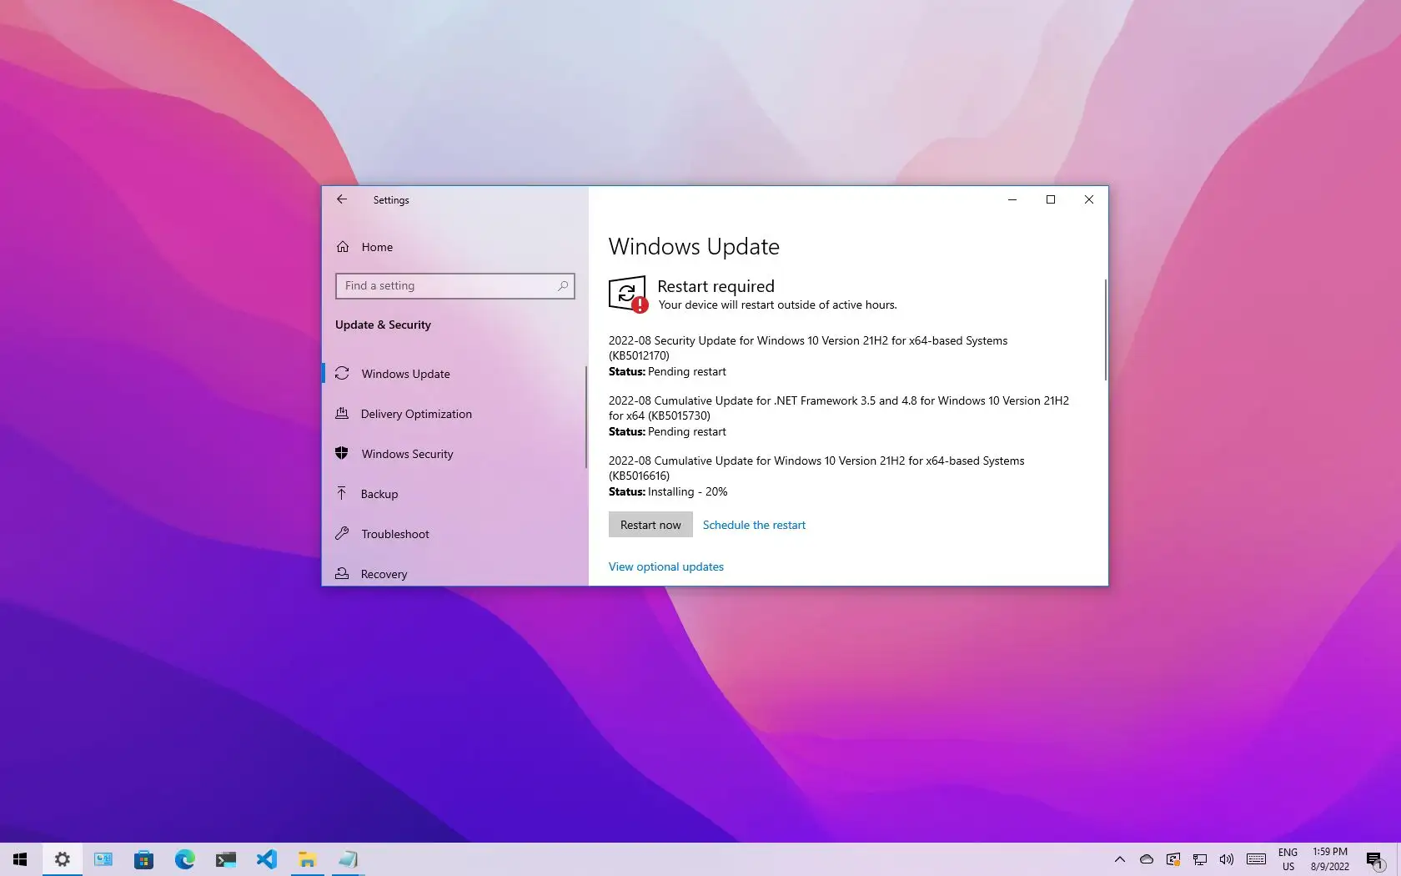Minimize the Settings window
Viewport: 1401px width, 876px height.
click(x=1012, y=199)
